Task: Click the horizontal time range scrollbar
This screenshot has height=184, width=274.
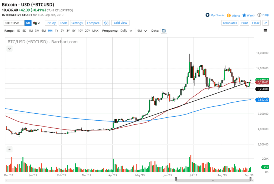Action: 213,180
